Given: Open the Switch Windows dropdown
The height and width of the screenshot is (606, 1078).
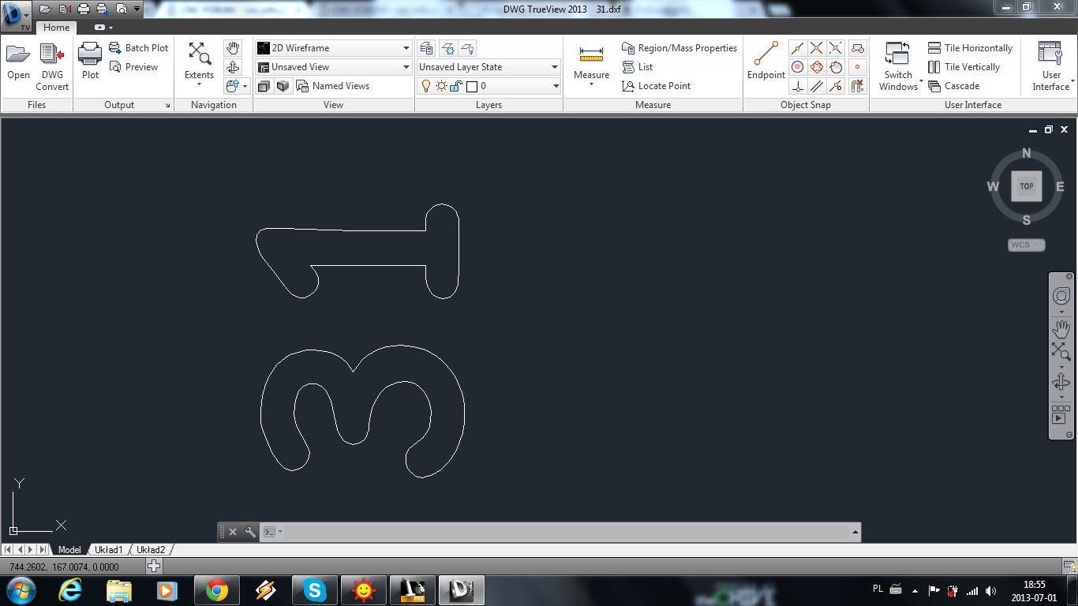Looking at the screenshot, I should click(x=899, y=66).
